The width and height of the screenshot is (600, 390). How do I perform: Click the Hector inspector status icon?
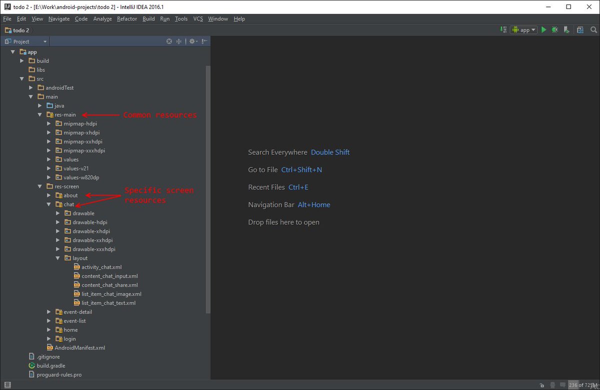pyautogui.click(x=552, y=386)
